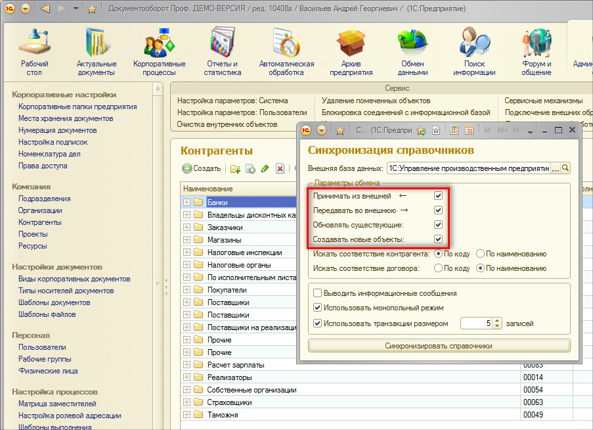This screenshot has width=593, height=430.
Task: Open Обмен данными section
Action: pos(412,52)
